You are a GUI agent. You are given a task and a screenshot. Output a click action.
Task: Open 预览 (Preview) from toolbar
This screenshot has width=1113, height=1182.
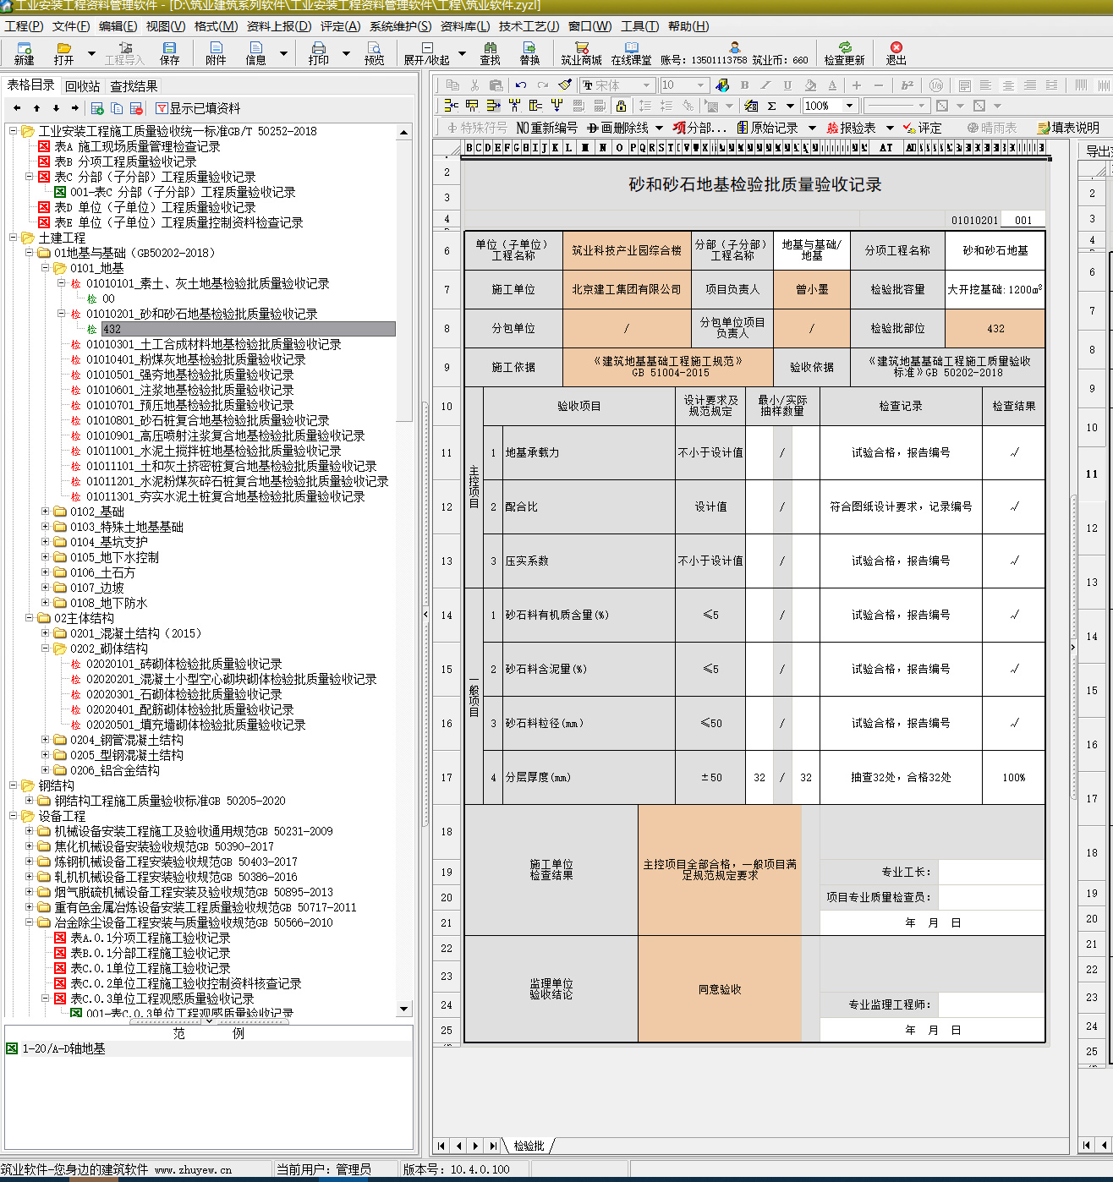pos(374,53)
